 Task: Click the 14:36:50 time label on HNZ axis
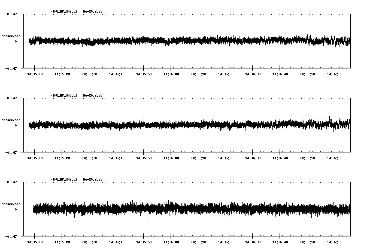click(307, 242)
